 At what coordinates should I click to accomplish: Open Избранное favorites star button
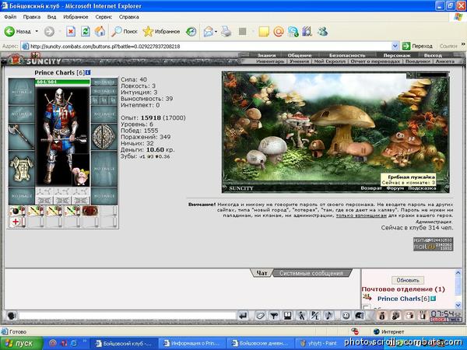(161, 31)
